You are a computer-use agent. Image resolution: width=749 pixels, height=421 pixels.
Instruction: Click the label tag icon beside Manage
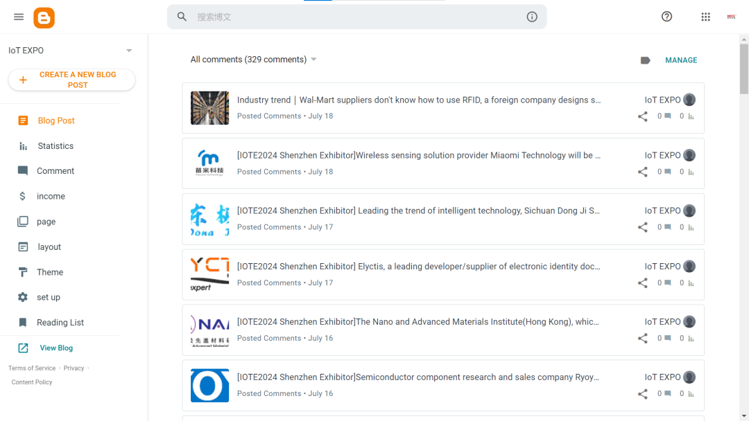[x=645, y=60]
